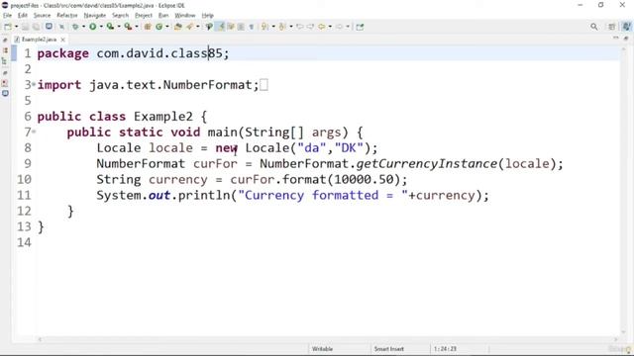Maximize the editor area
This screenshot has width=634, height=356.
(626, 38)
